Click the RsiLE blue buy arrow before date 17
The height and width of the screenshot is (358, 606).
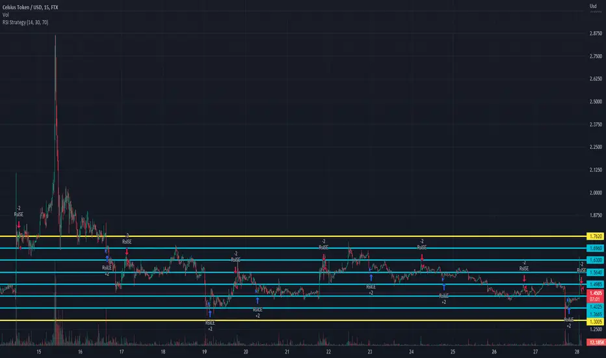(107, 259)
